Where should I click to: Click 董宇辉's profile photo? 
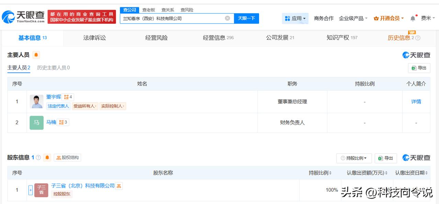point(36,102)
